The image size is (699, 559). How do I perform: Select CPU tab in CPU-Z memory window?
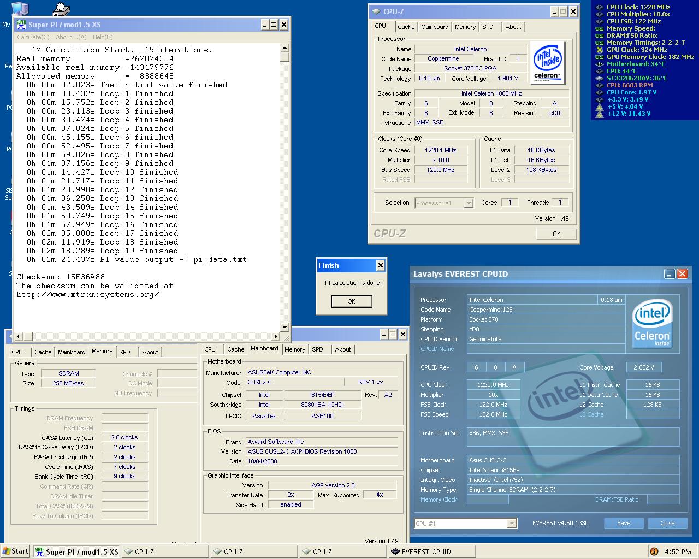[x=17, y=352]
